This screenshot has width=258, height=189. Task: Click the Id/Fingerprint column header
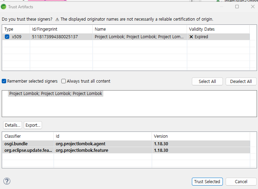[x=61, y=29]
